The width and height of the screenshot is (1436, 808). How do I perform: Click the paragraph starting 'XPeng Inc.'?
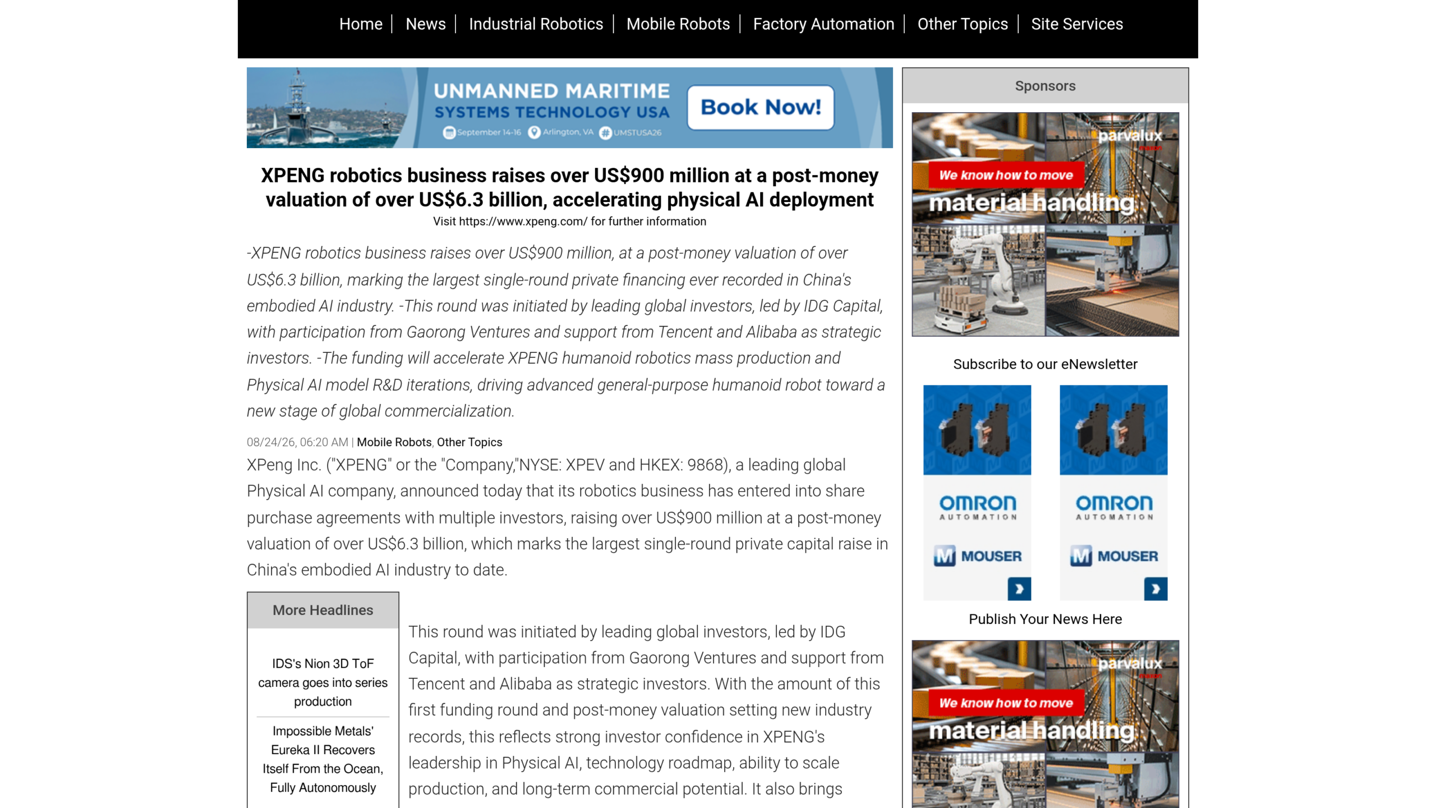click(x=568, y=517)
